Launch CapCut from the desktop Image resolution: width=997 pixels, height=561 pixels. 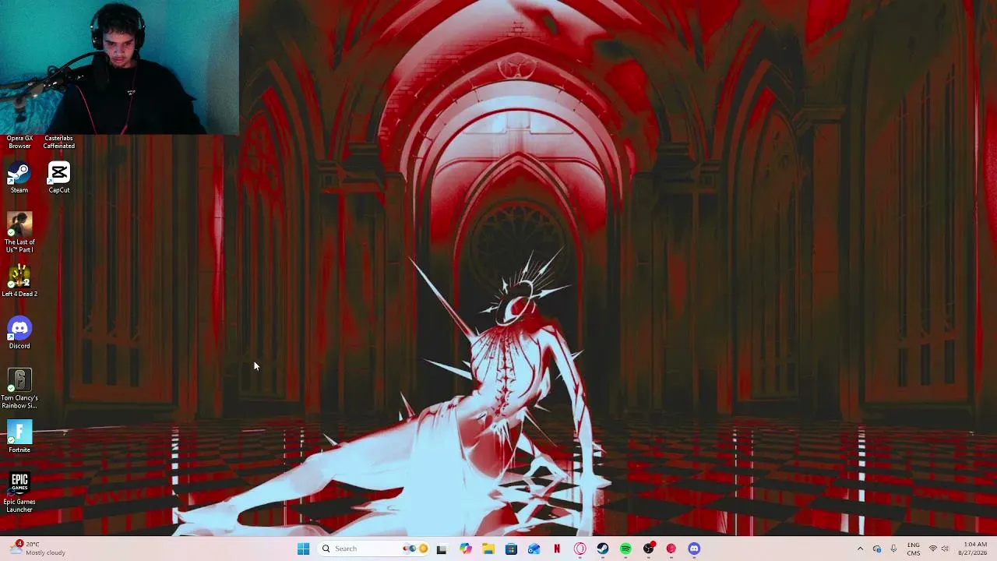tap(59, 177)
